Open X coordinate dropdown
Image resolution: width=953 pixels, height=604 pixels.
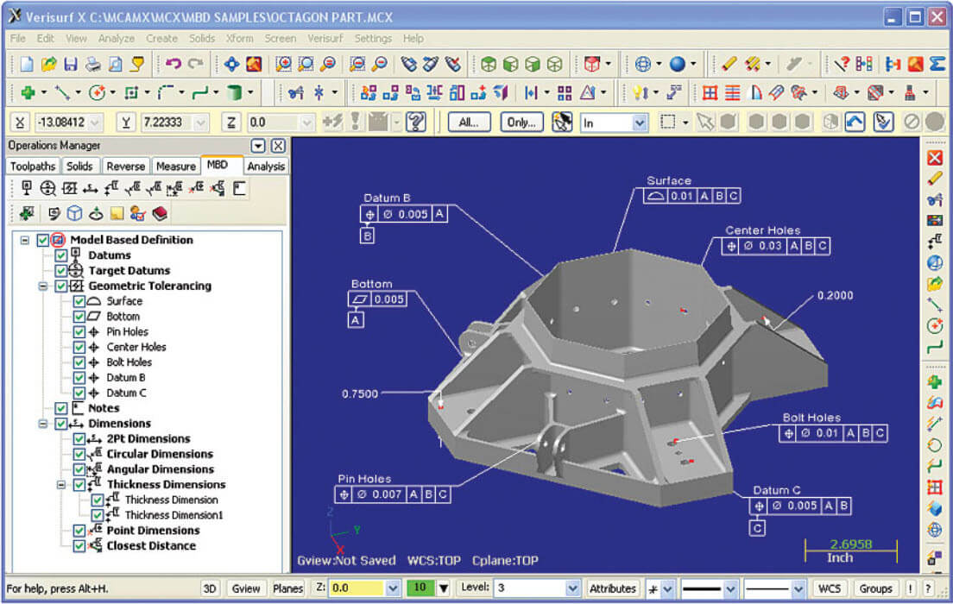coord(95,123)
